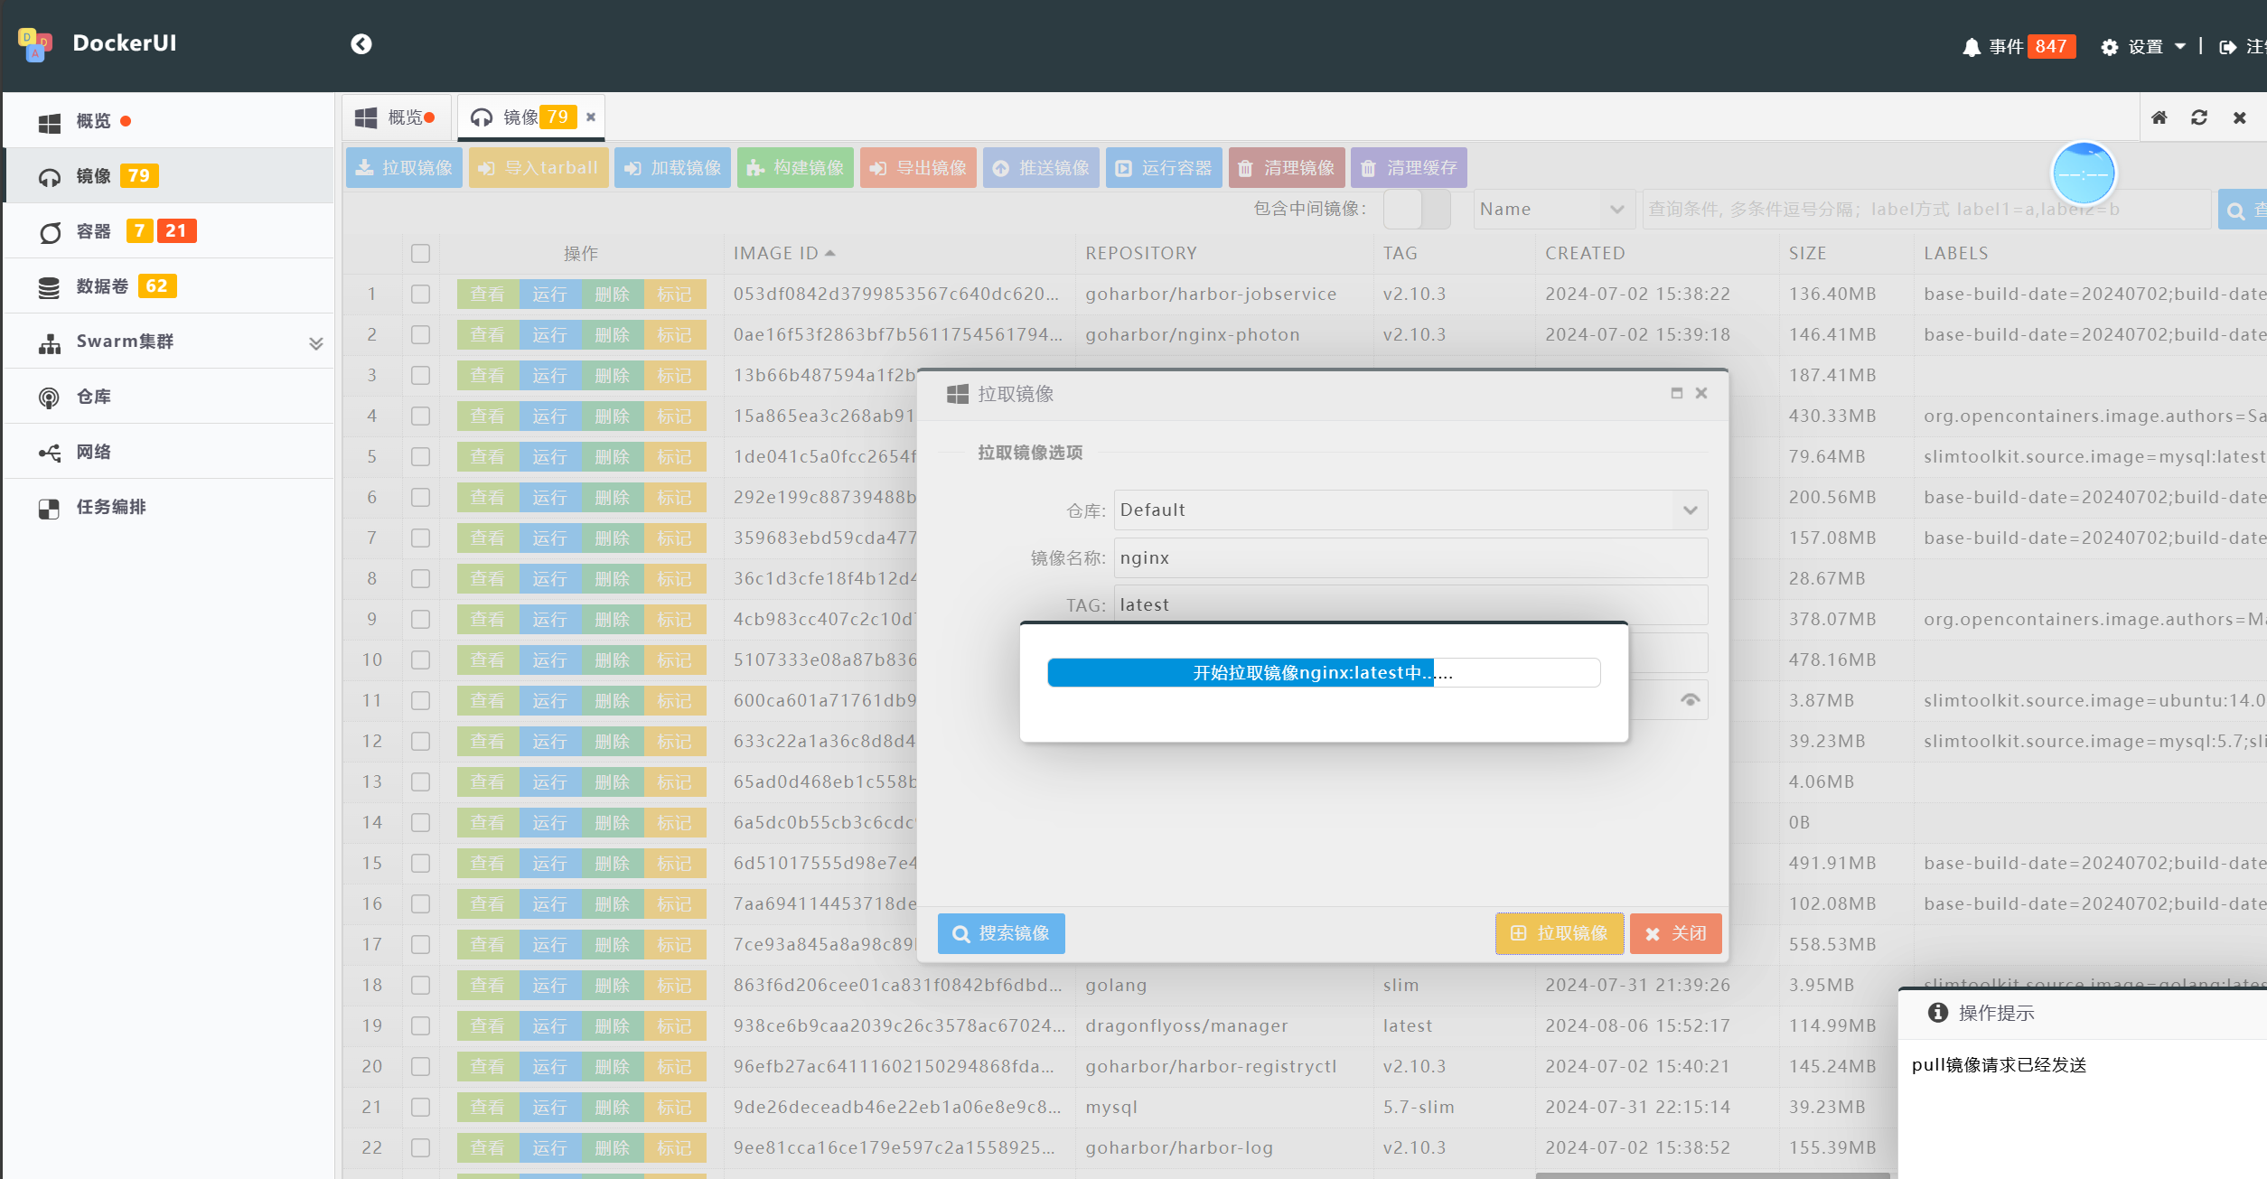Click 加载镜像 toolbar button
2267x1179 pixels.
click(672, 168)
